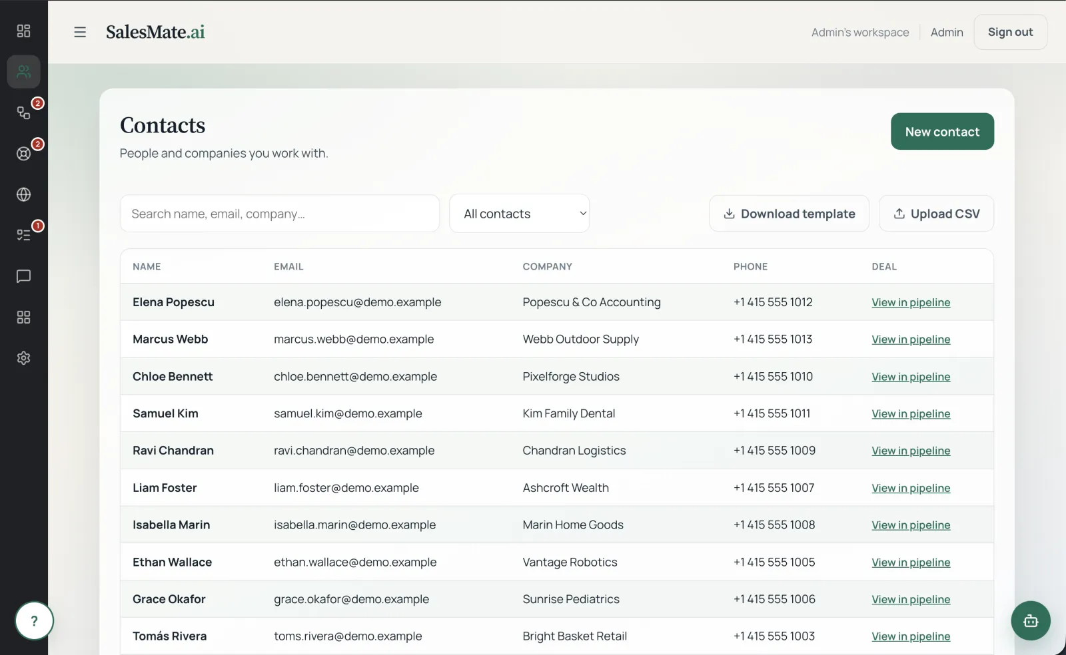Focus the contacts search field

pyautogui.click(x=280, y=214)
